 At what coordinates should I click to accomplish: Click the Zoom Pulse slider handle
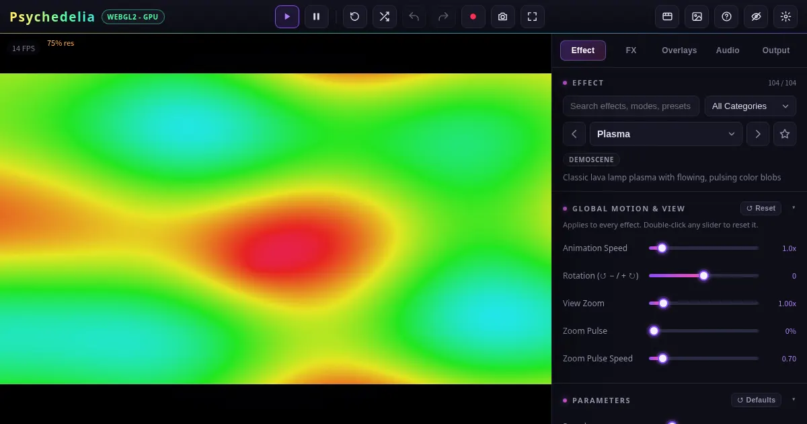(x=654, y=330)
